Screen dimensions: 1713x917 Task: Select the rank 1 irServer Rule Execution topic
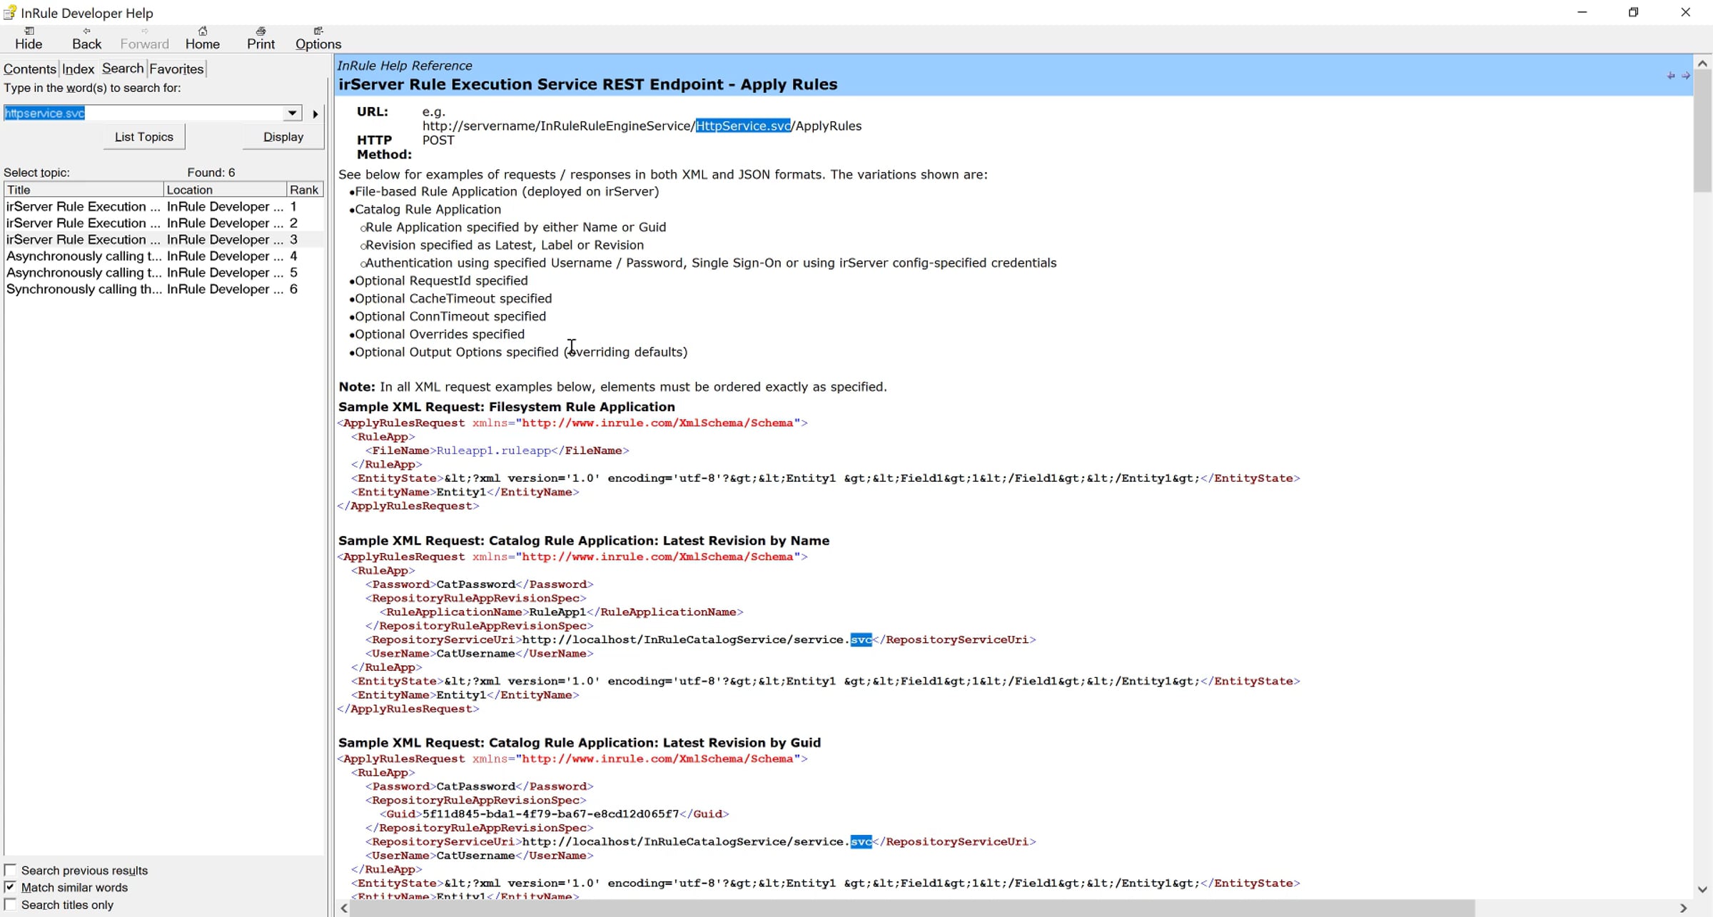[164, 206]
